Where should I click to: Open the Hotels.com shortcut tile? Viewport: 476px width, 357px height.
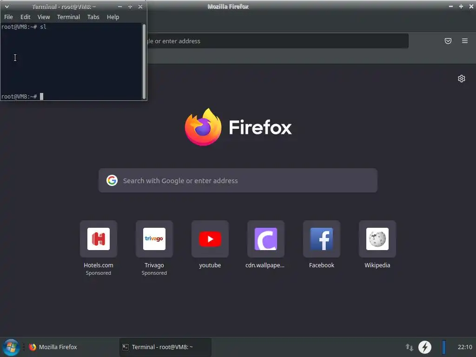click(99, 239)
